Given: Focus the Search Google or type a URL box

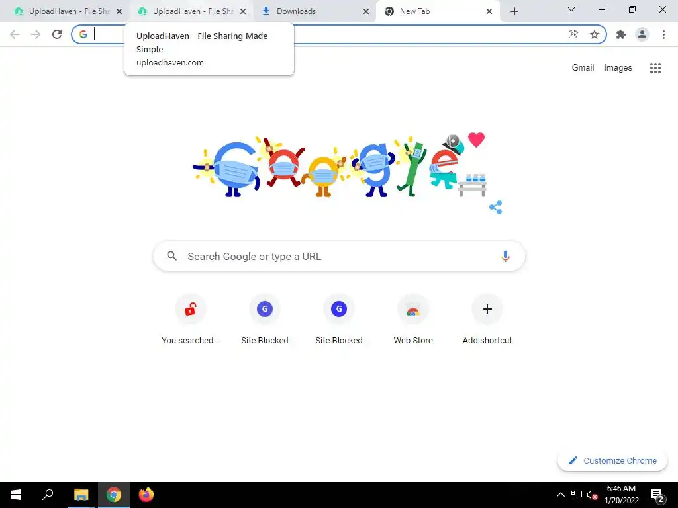Looking at the screenshot, I should (339, 256).
